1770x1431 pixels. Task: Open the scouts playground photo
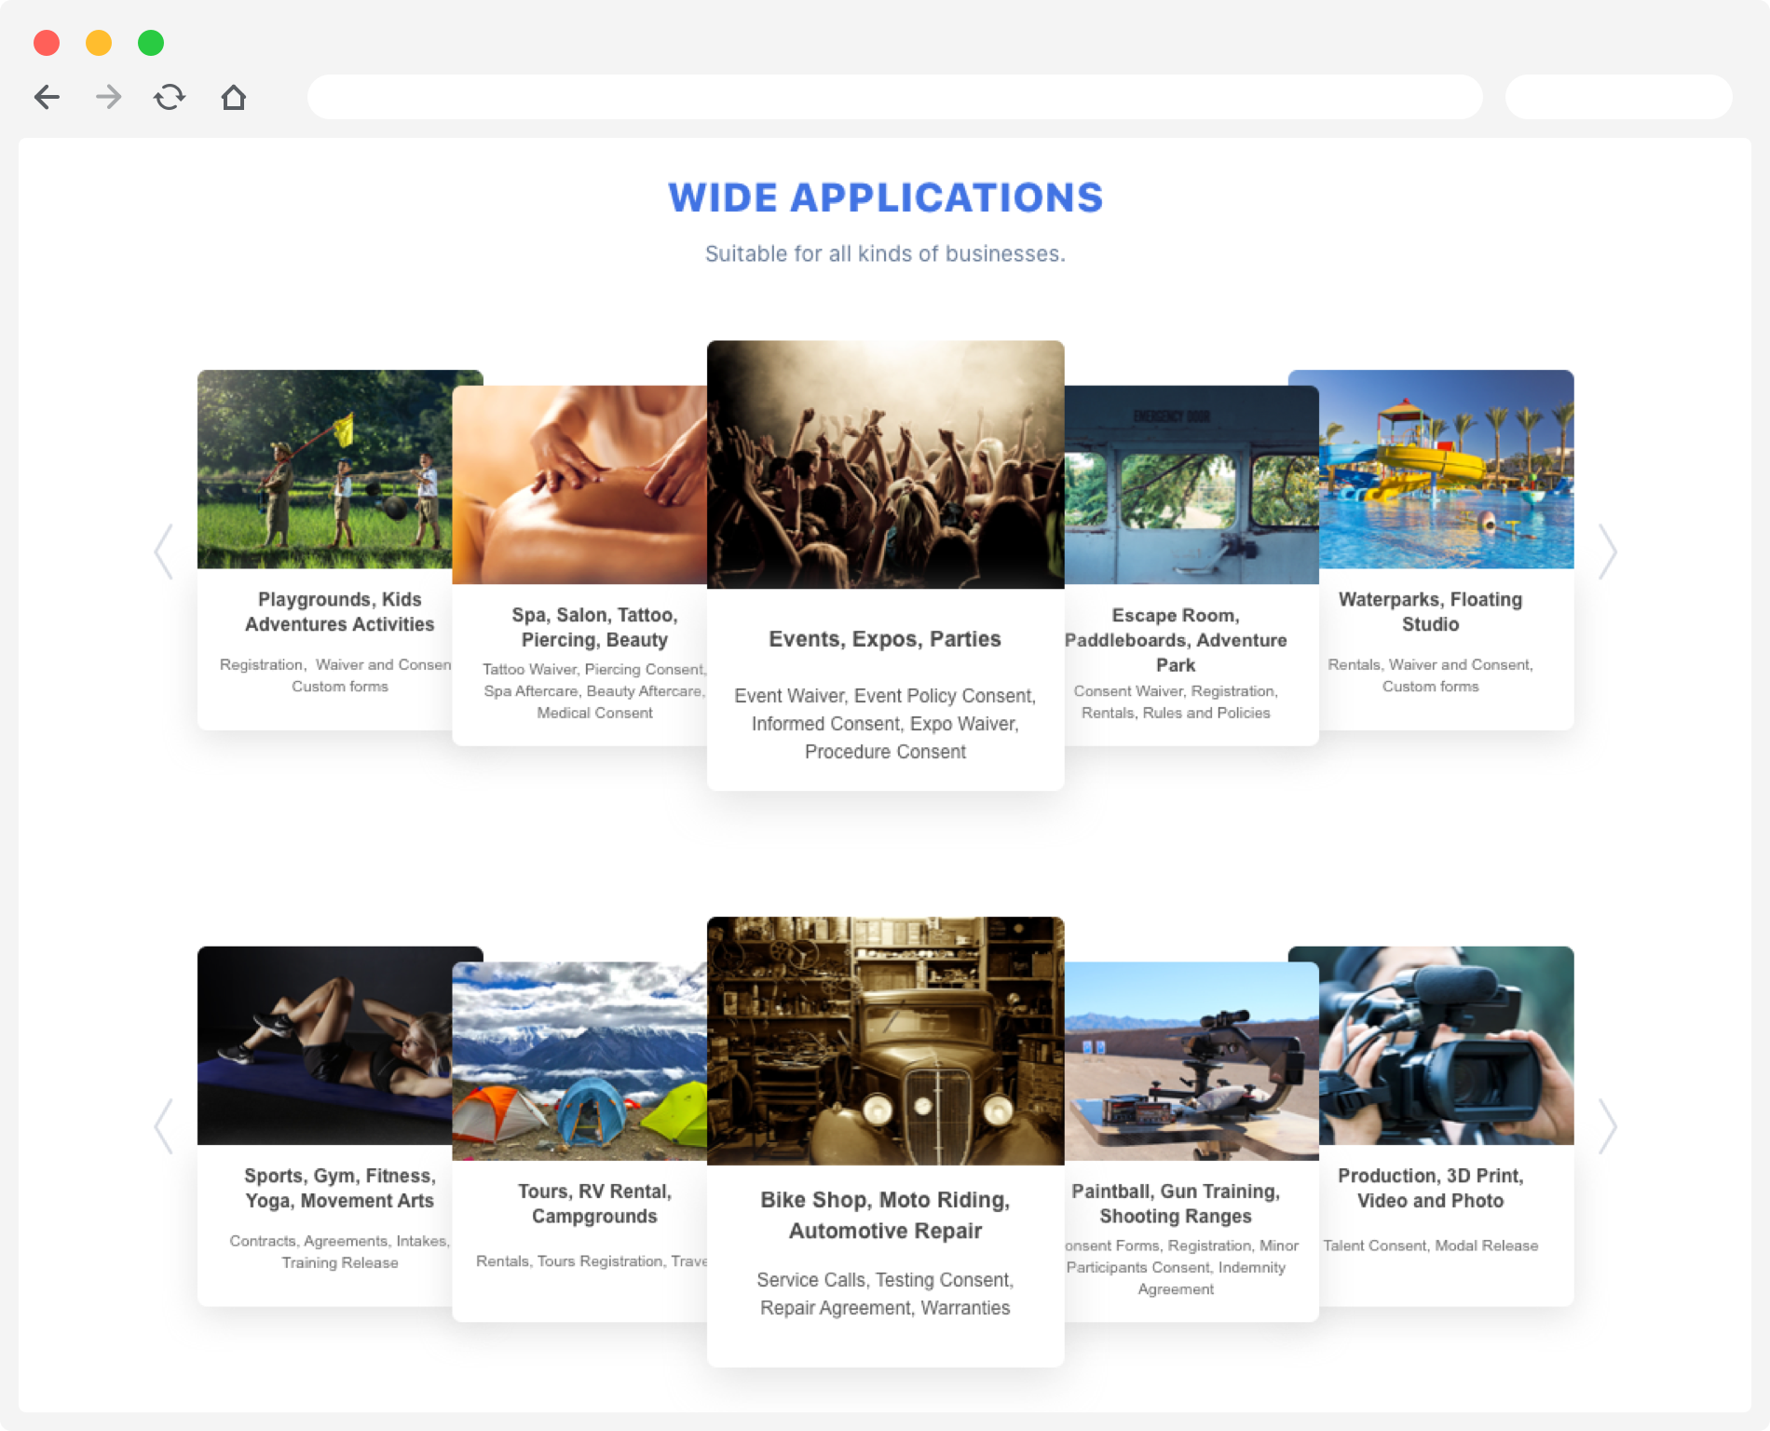click(x=325, y=470)
